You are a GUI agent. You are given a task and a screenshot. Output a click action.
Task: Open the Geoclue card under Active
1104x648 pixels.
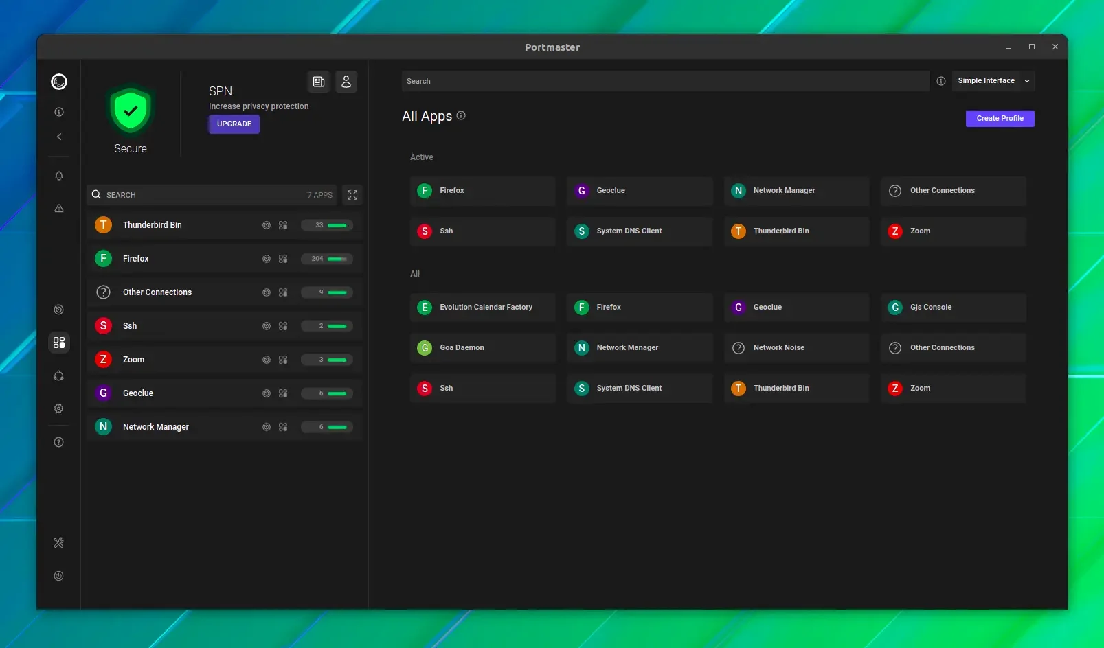coord(640,191)
